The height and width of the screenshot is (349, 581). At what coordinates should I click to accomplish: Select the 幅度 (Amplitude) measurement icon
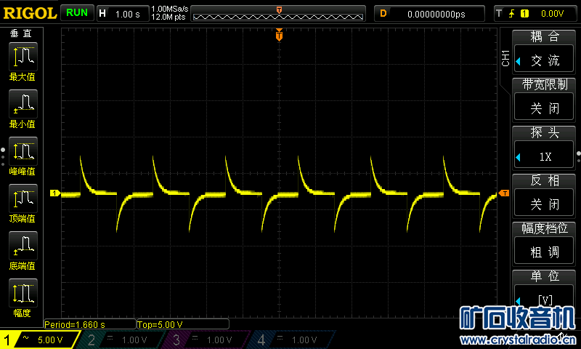(x=23, y=297)
